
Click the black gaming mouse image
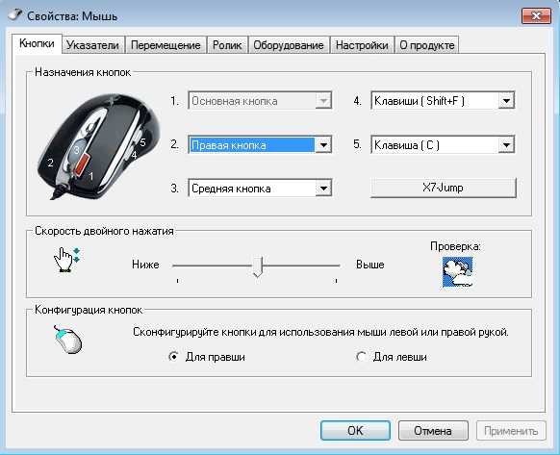pyautogui.click(x=98, y=146)
